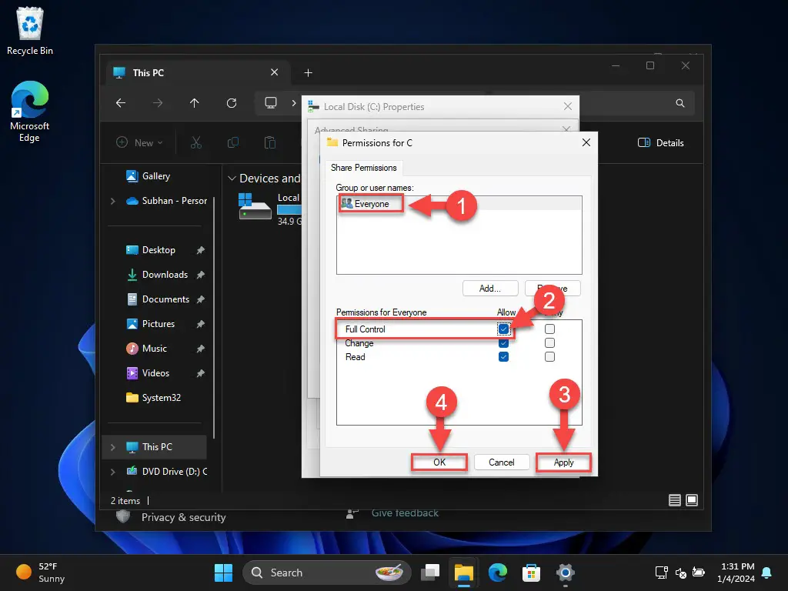Click the Add button for user names
Viewport: 788px width, 591px height.
point(490,288)
